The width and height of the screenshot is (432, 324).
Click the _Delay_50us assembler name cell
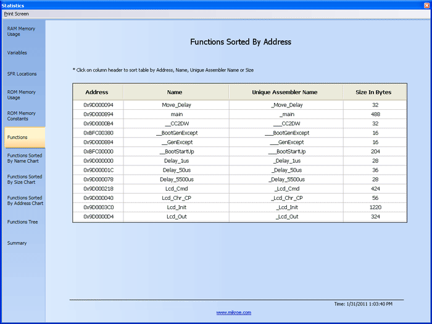(286, 170)
